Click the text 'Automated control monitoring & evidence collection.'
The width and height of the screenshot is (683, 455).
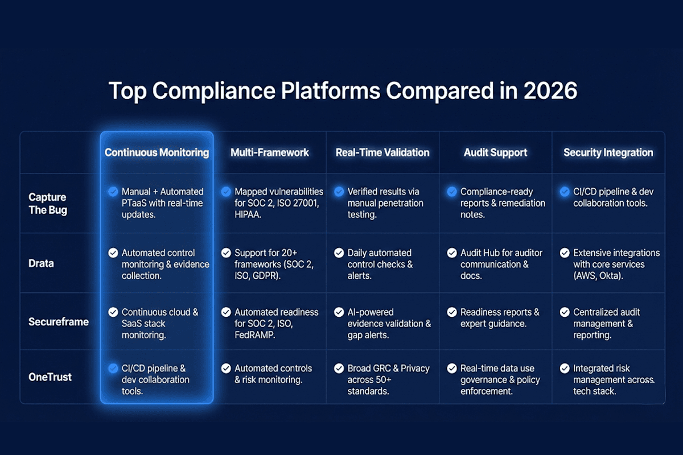click(165, 264)
